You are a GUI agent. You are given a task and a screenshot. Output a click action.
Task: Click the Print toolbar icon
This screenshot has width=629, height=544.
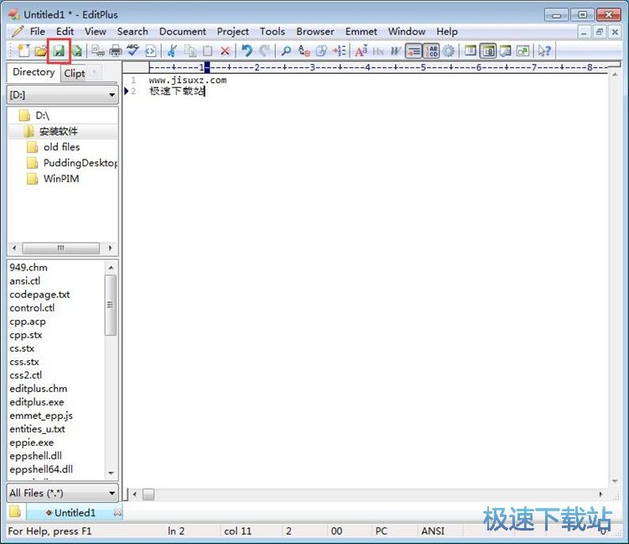point(115,51)
